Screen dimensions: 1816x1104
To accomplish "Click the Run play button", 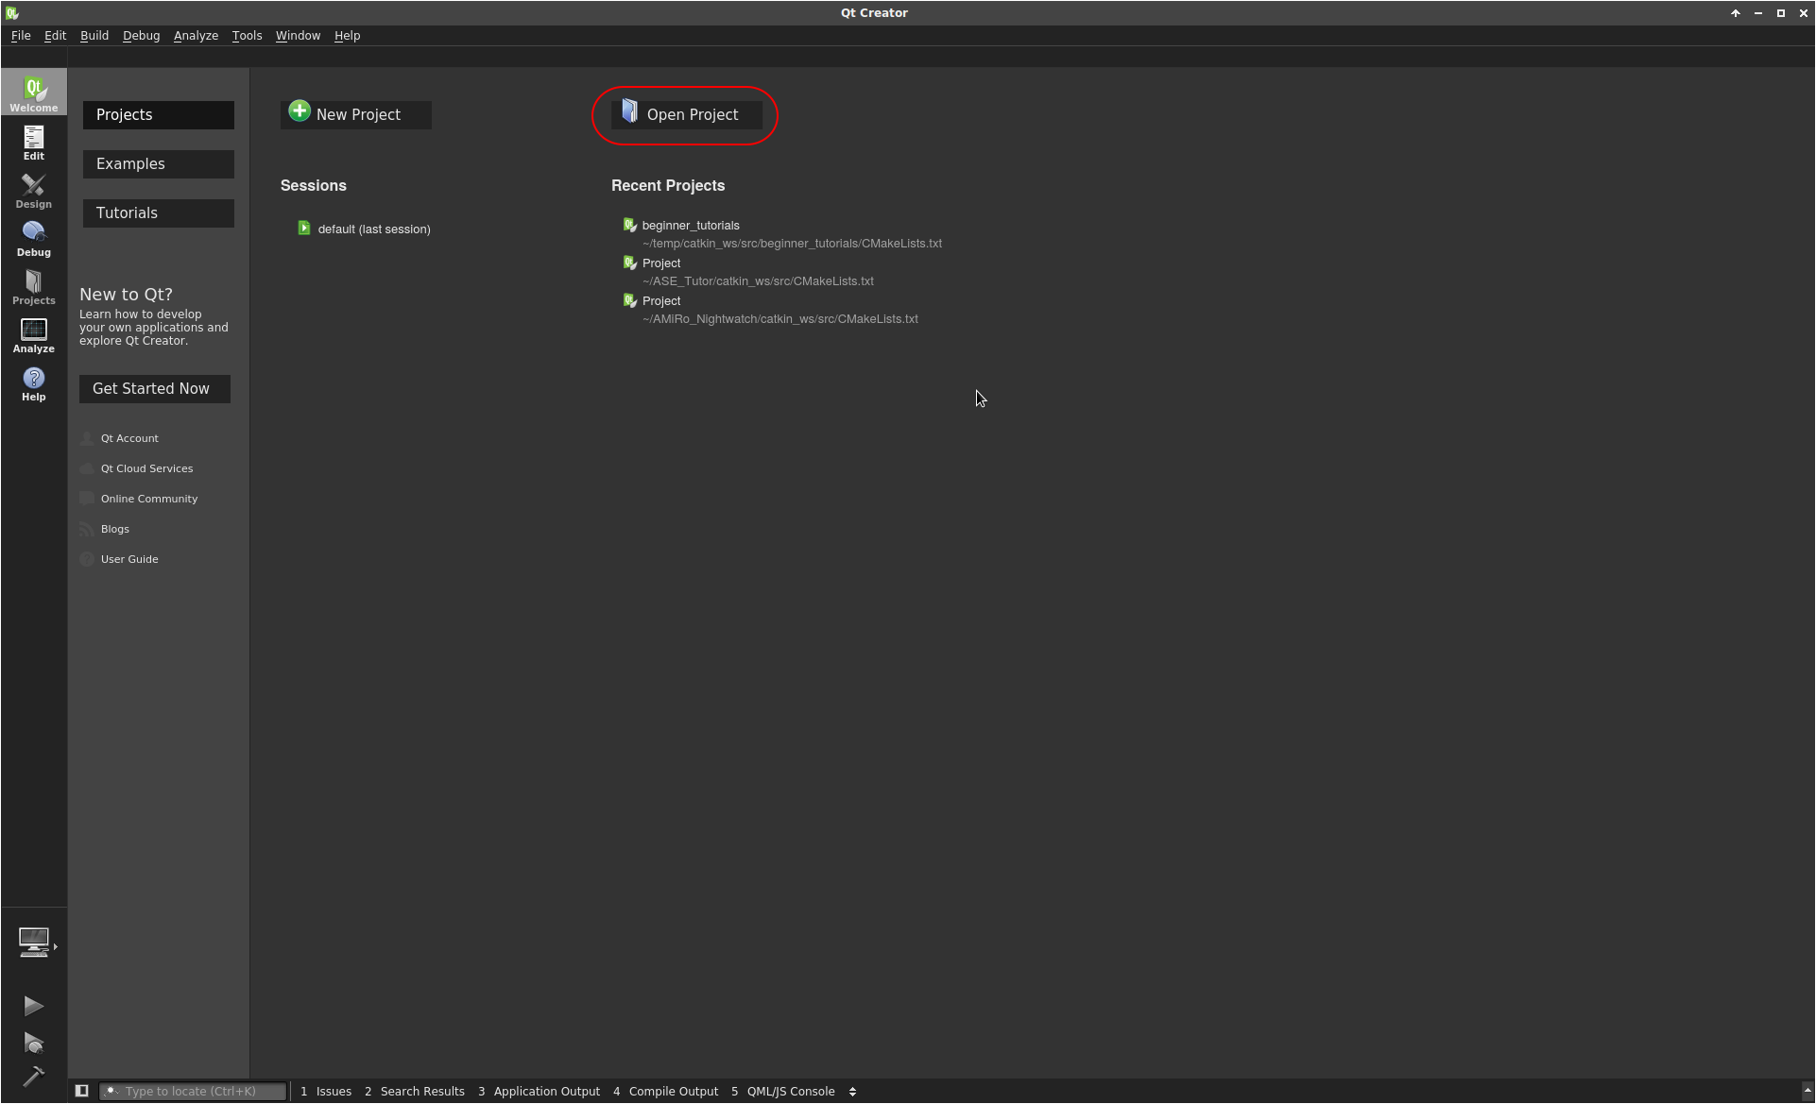I will [x=33, y=1006].
